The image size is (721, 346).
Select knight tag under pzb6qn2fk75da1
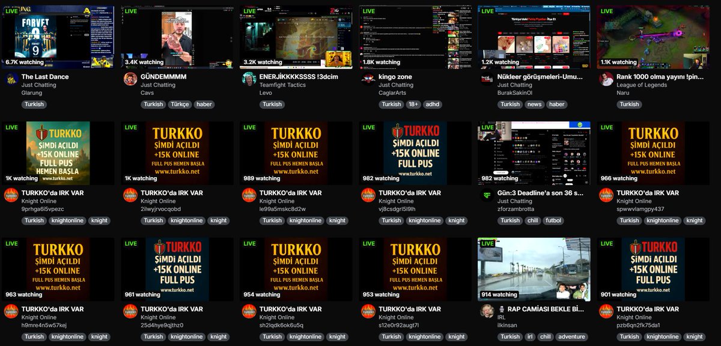pos(695,336)
